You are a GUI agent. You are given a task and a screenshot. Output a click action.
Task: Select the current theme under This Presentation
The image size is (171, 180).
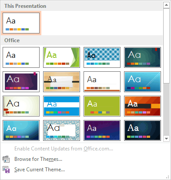pos(21,23)
